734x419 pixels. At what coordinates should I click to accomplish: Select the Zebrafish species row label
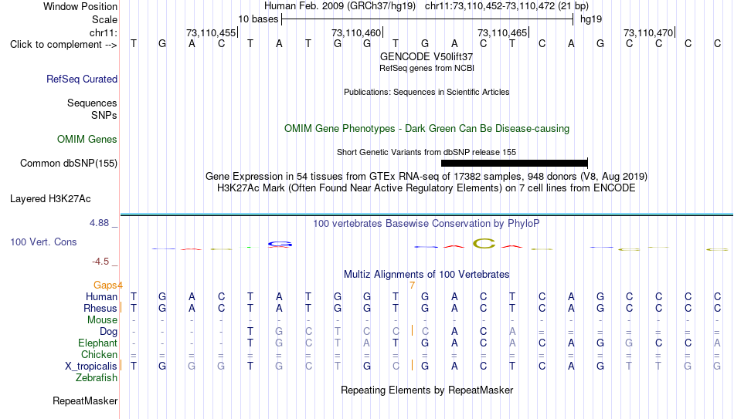(x=97, y=377)
